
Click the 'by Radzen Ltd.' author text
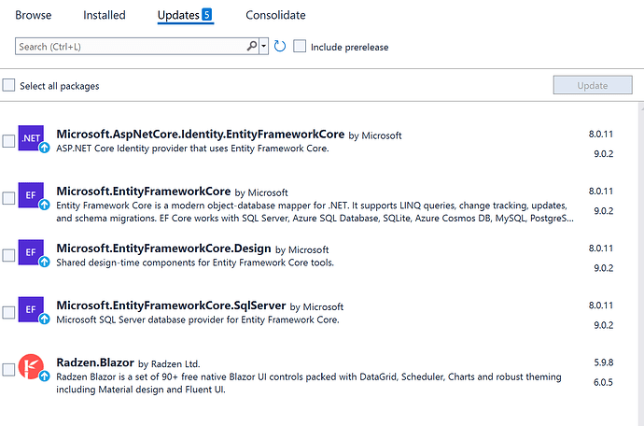(169, 364)
